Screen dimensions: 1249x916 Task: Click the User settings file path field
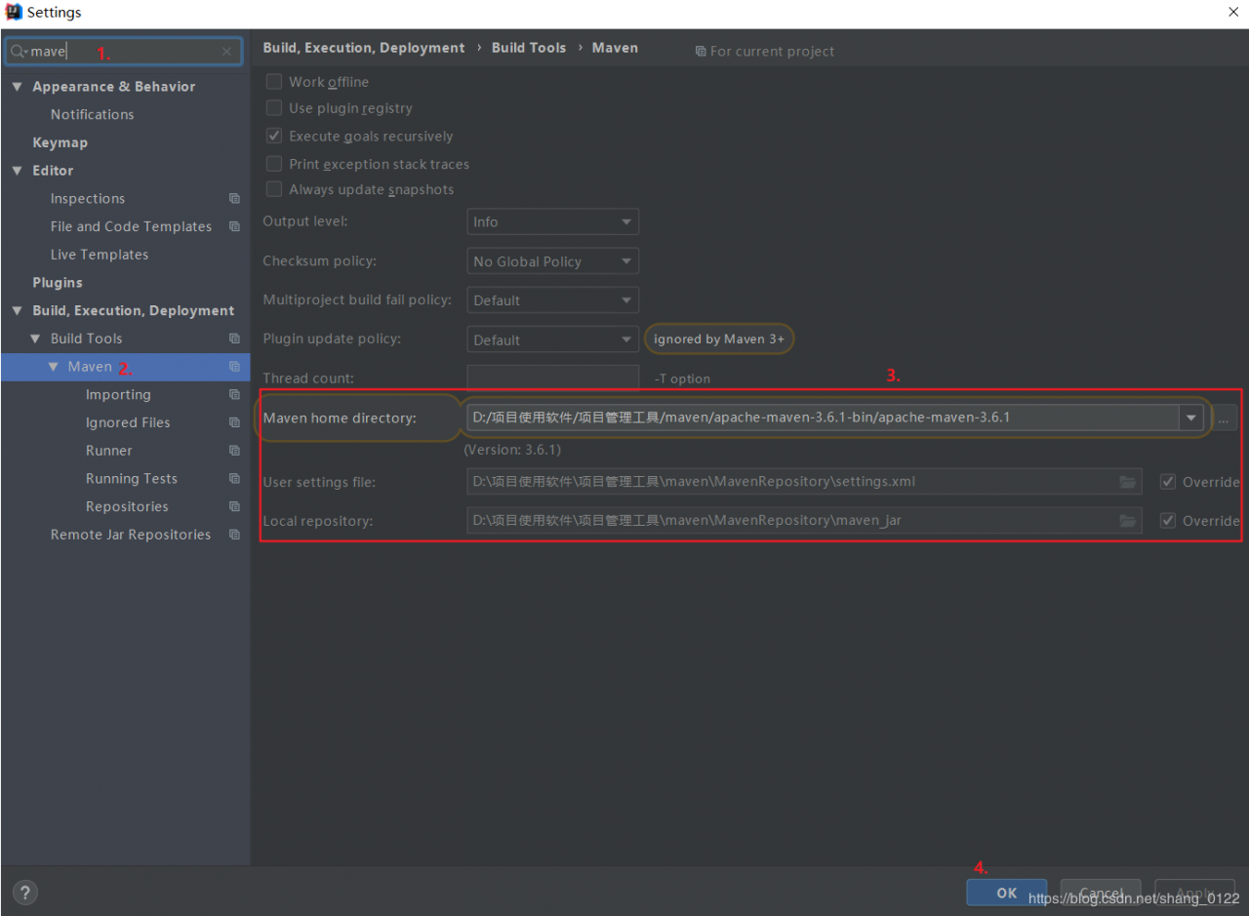click(x=804, y=482)
